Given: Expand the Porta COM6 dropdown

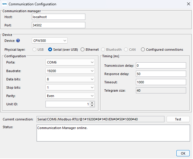Looking at the screenshot, I should pyautogui.click(x=70, y=62).
